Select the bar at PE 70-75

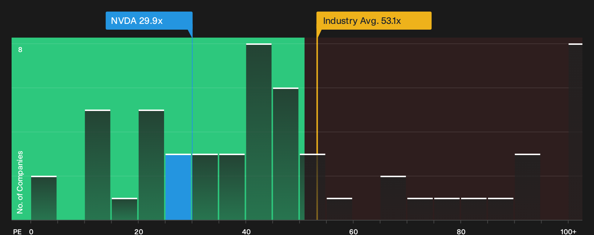coord(420,209)
